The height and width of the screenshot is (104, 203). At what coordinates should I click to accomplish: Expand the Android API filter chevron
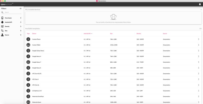[21, 22]
